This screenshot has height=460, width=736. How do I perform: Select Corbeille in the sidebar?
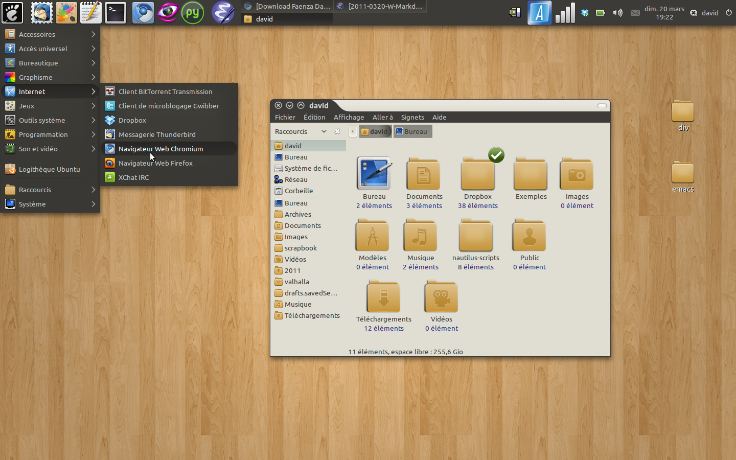(298, 191)
